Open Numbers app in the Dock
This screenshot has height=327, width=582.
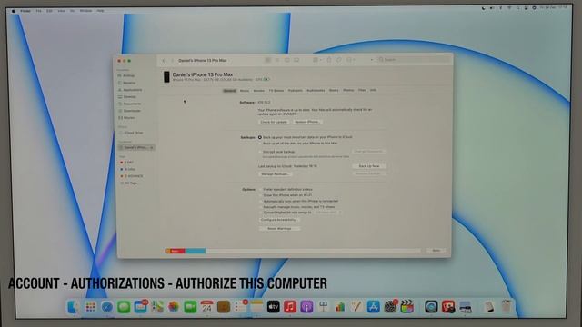(340, 307)
